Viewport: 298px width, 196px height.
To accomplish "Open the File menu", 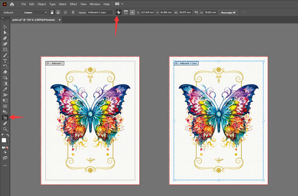I will 23,4.
